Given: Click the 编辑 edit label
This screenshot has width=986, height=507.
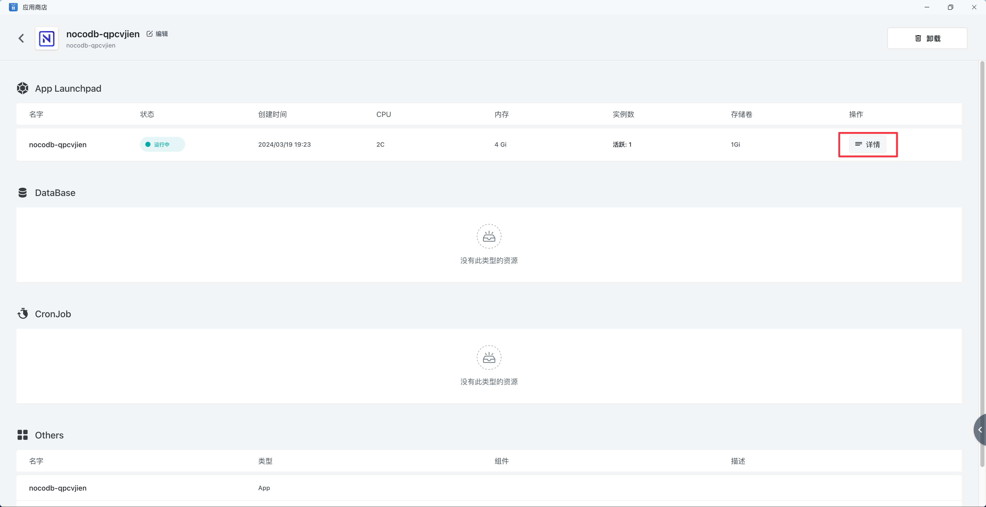Looking at the screenshot, I should pyautogui.click(x=162, y=34).
